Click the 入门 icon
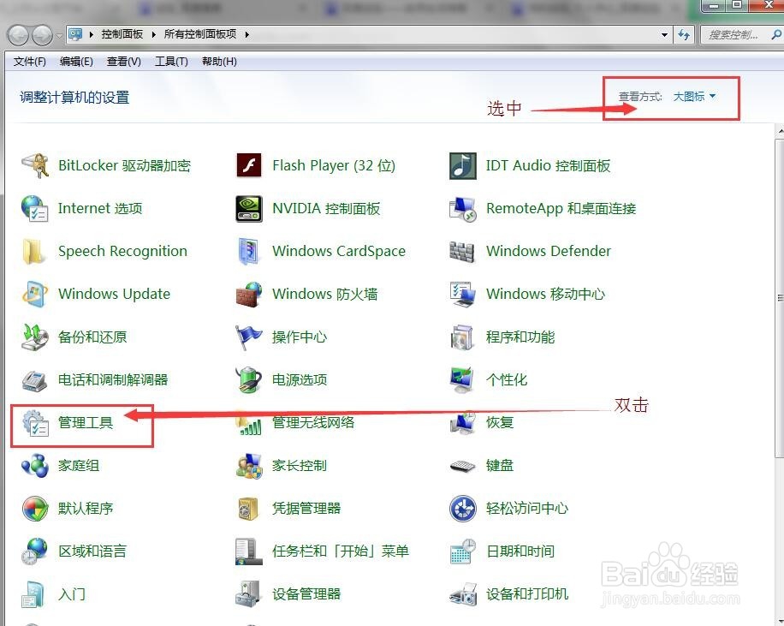This screenshot has width=784, height=626. click(34, 594)
